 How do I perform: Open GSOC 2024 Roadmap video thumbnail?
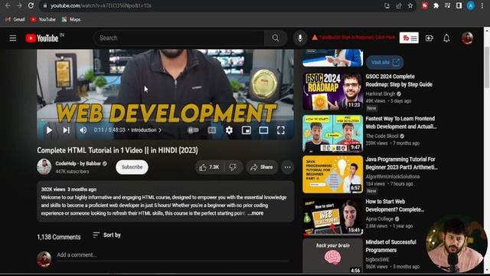point(332,91)
